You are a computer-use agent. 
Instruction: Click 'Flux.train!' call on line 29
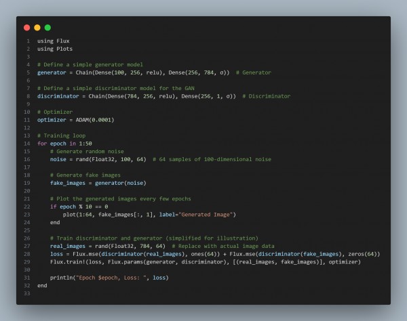69,262
